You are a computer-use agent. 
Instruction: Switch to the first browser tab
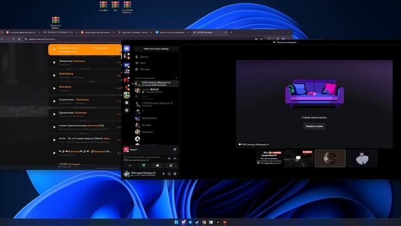click(x=23, y=32)
